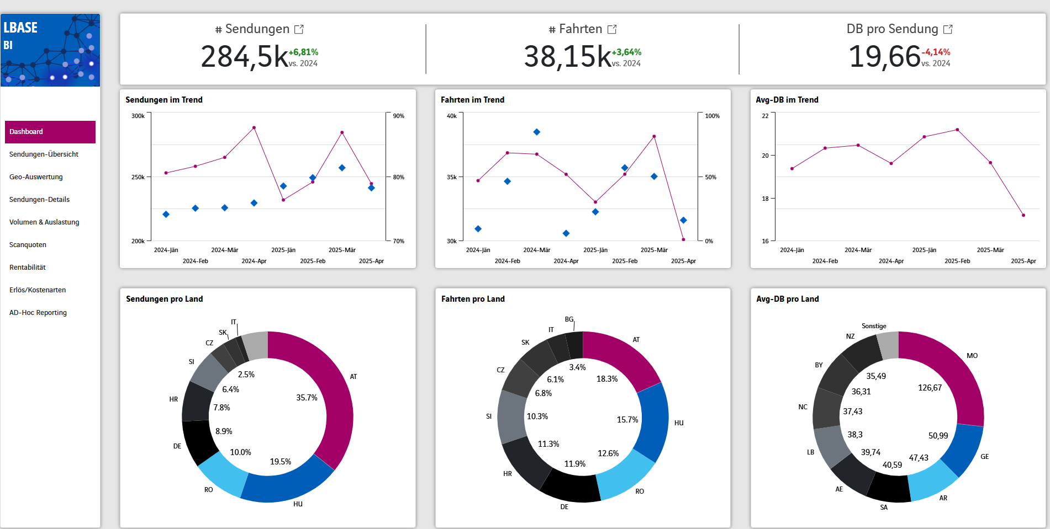Viewport: 1050px width, 529px height.
Task: Select SK segment in Fahrten pro Land donut
Action: pos(539,358)
